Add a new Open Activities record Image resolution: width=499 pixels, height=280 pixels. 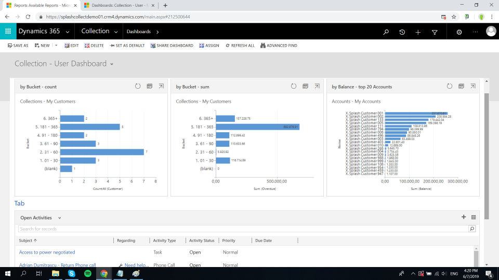(x=464, y=217)
